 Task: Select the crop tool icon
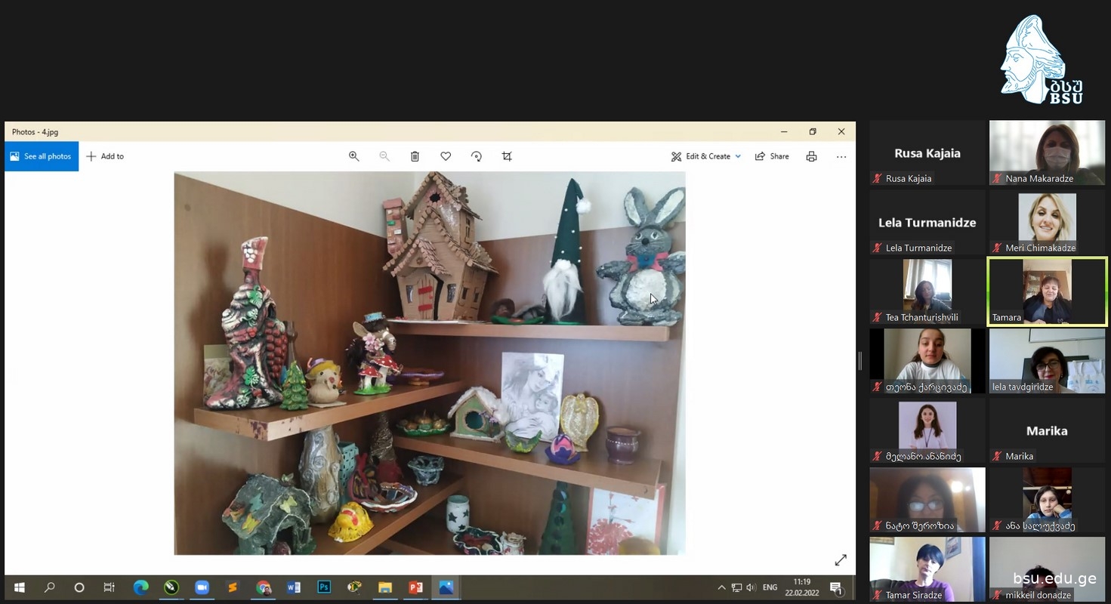pos(507,156)
